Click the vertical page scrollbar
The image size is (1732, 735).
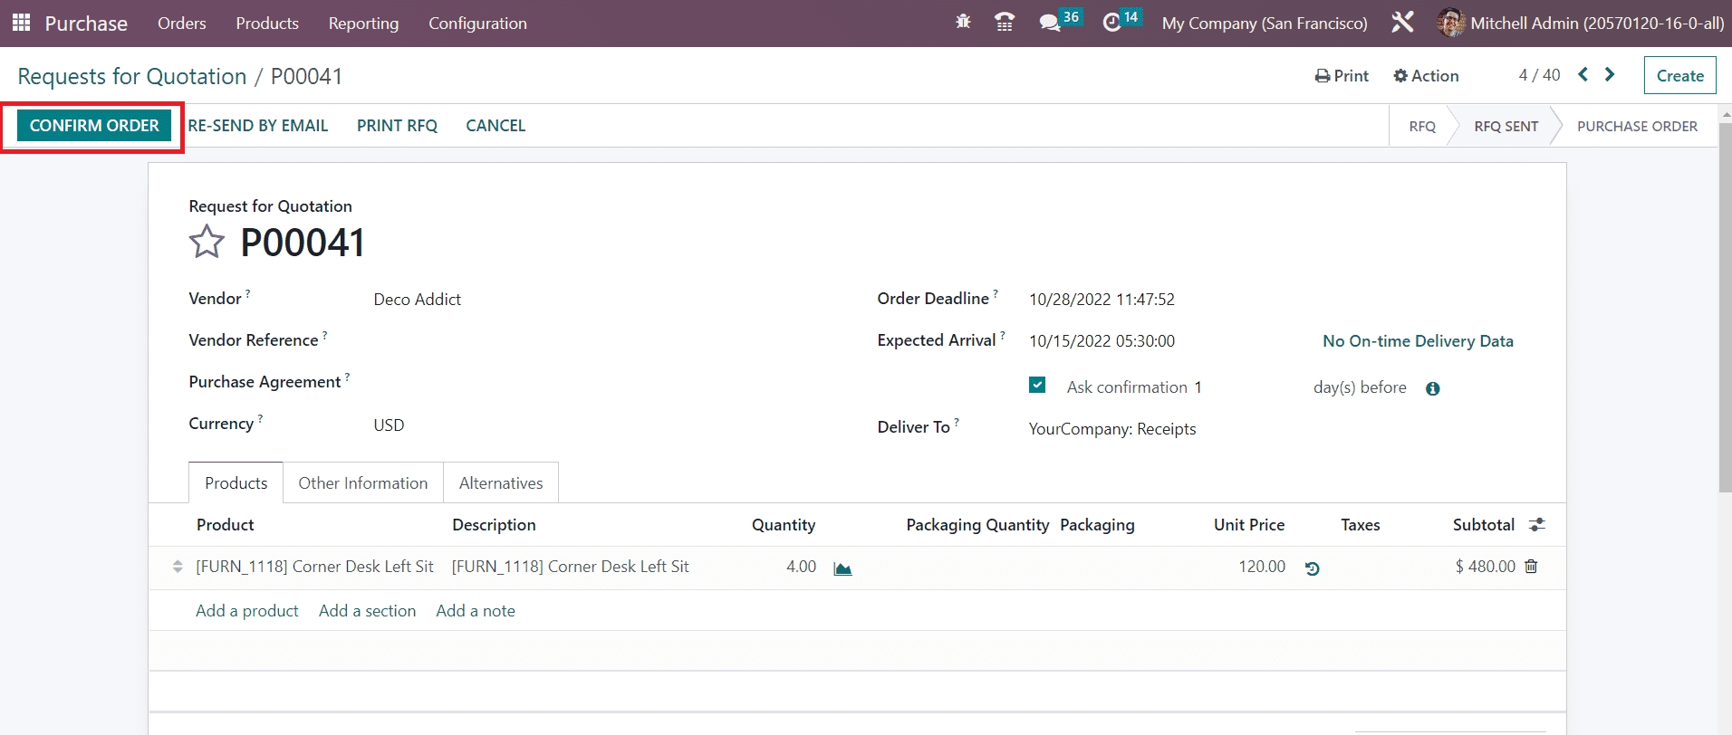point(1725,308)
